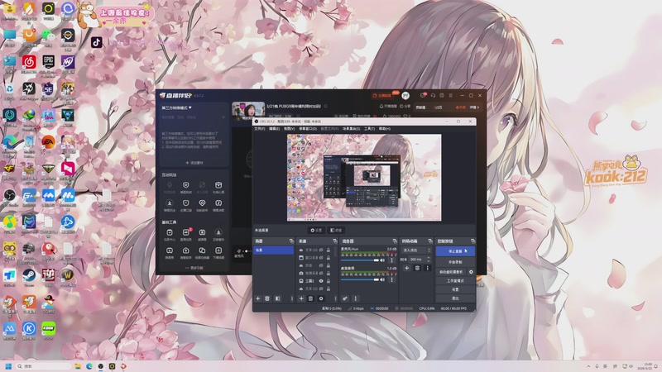This screenshot has height=372, width=662.
Task: Open advanced audio properties gear in Mixer toolbar
Action: [345, 298]
